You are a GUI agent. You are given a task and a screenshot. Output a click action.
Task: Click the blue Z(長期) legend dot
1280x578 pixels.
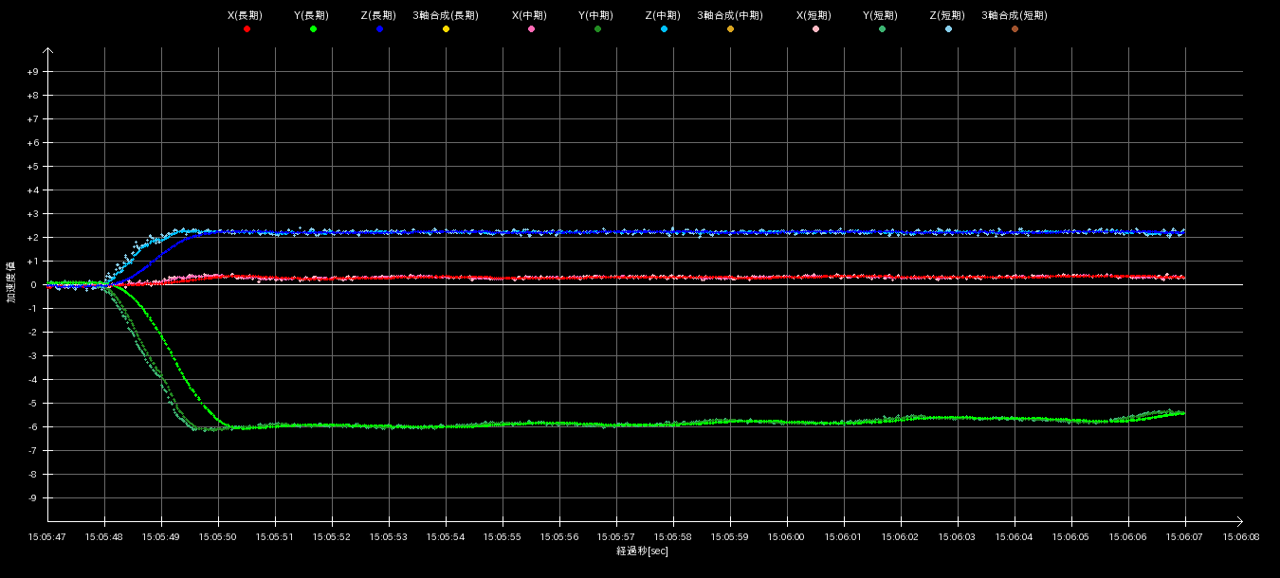[379, 29]
